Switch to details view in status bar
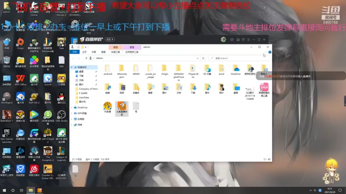Viewport: 346px width, 194px height. click(265, 159)
